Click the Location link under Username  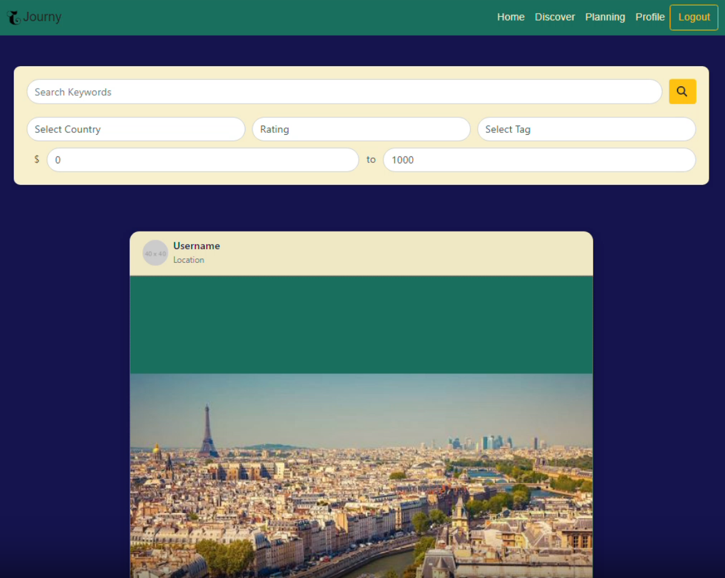[189, 260]
